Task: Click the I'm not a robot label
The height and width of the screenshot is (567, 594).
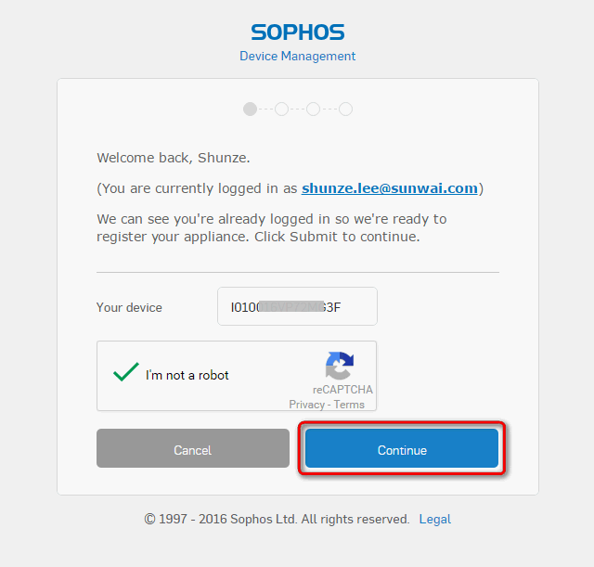Action: (187, 375)
